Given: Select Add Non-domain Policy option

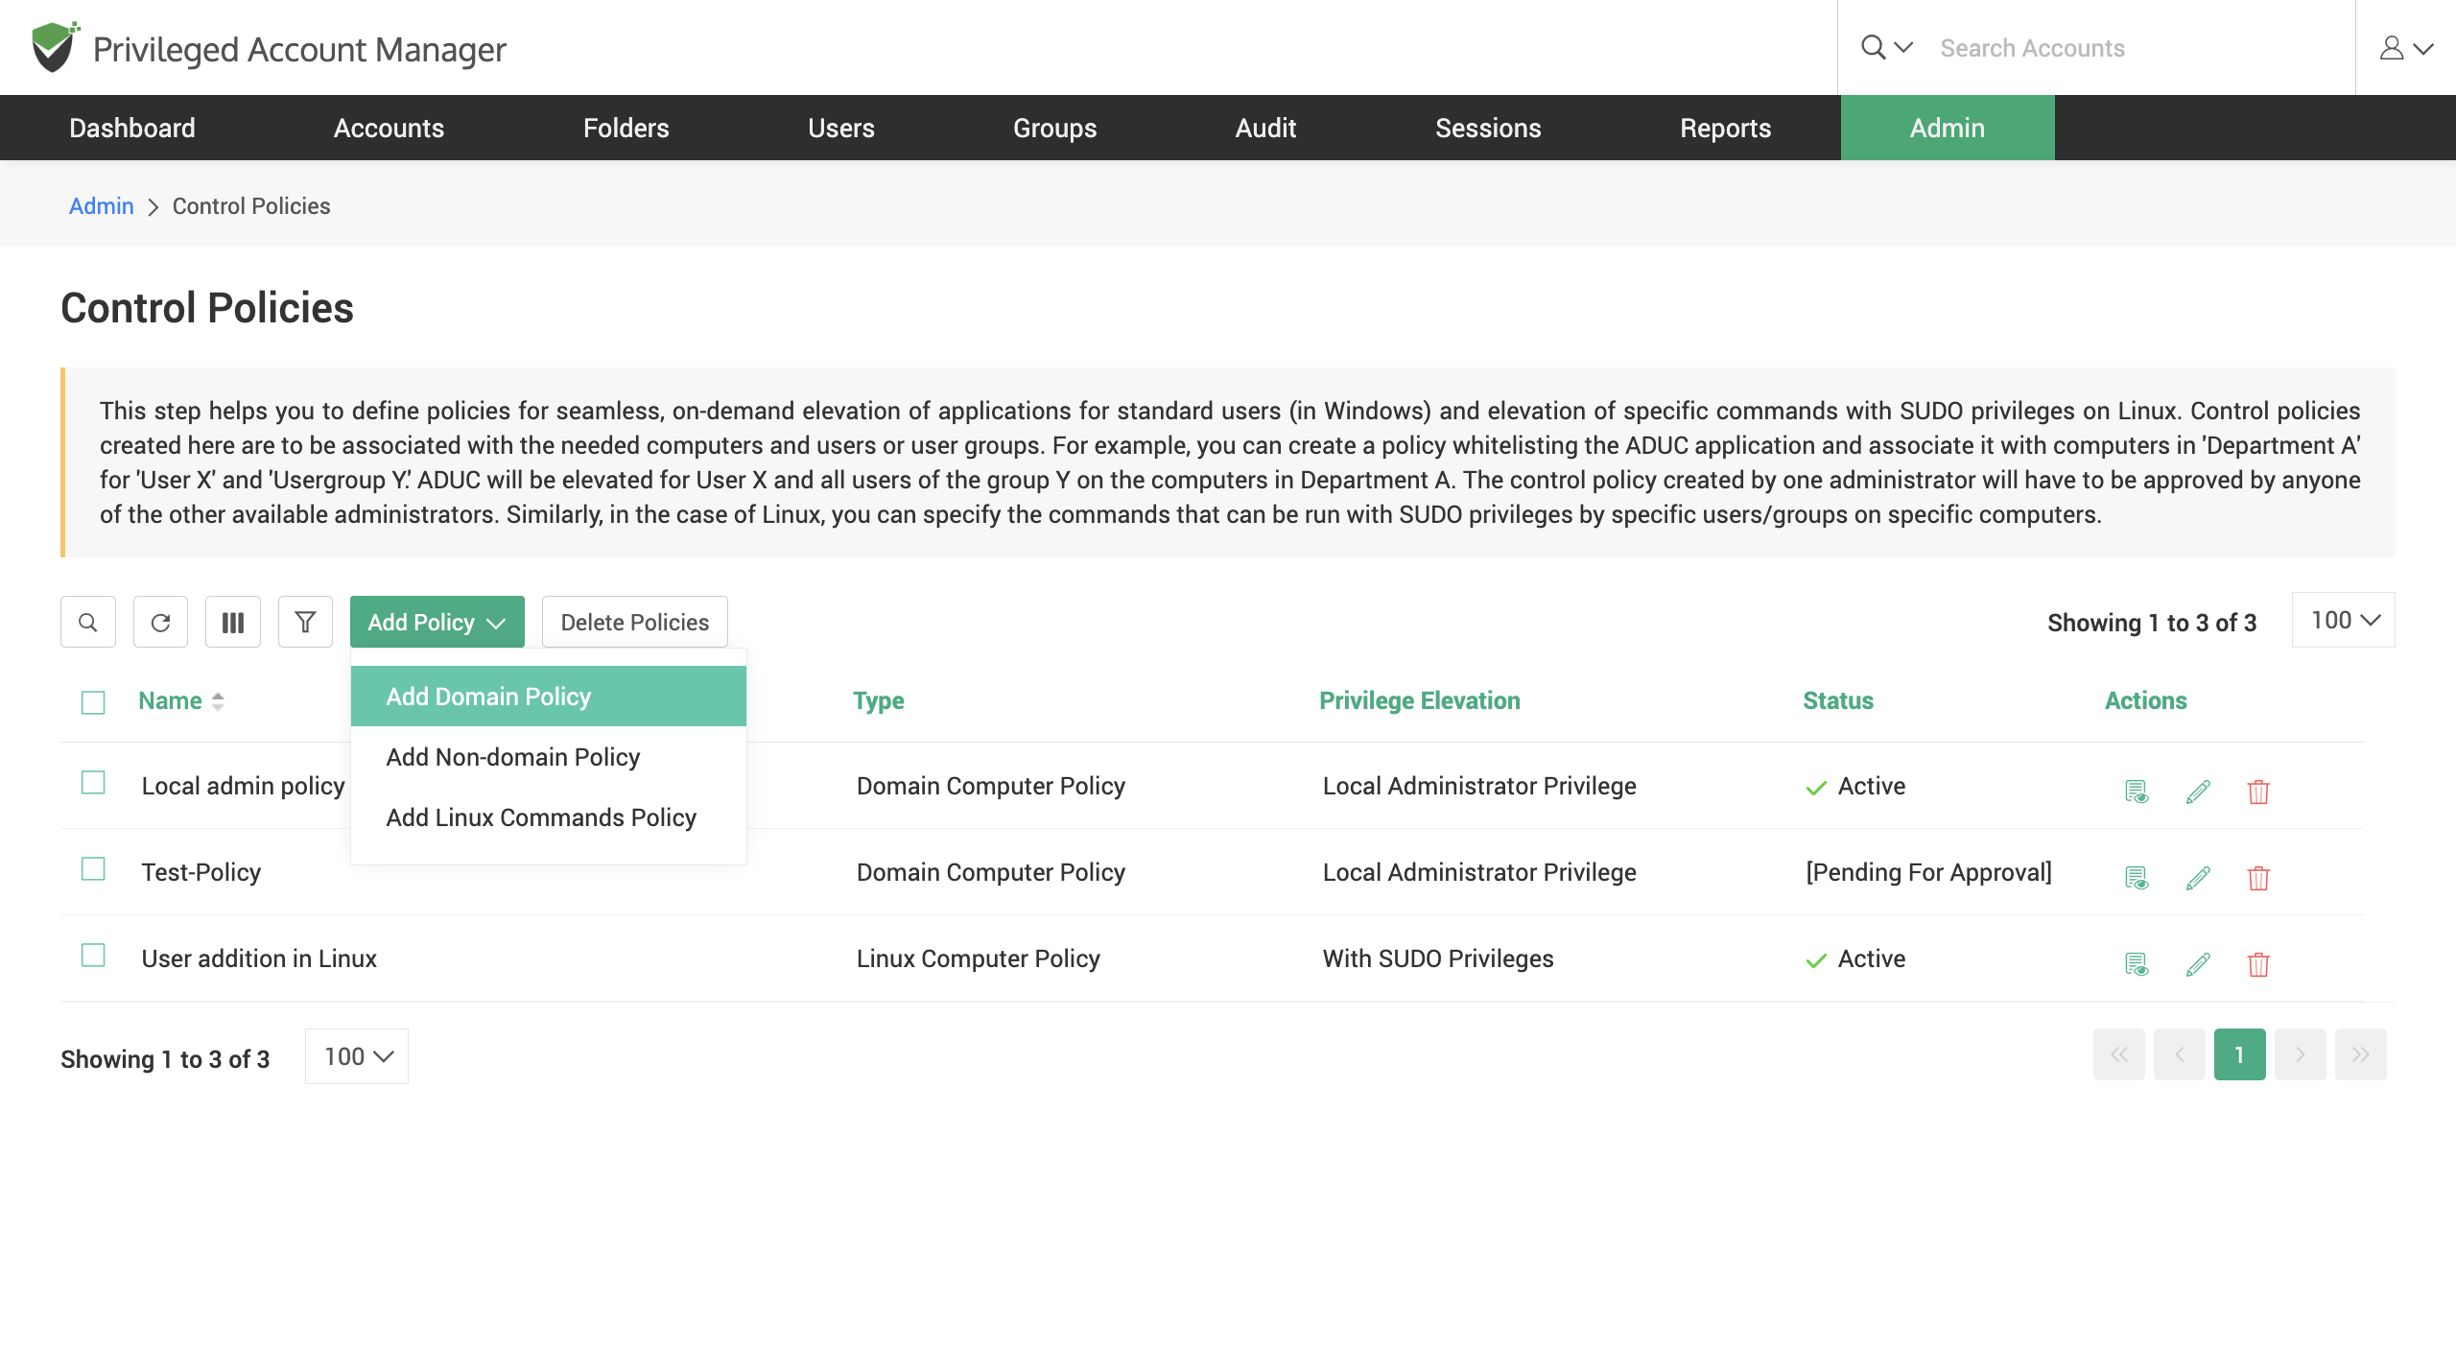Looking at the screenshot, I should 513,756.
